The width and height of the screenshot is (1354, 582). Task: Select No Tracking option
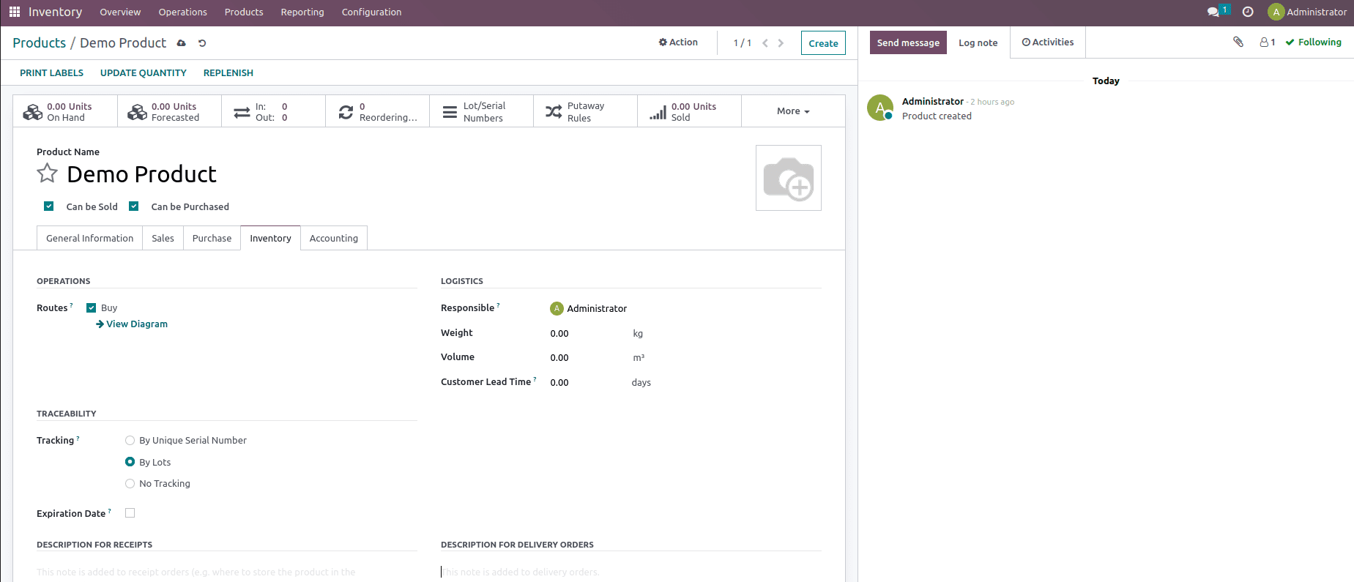tap(130, 484)
